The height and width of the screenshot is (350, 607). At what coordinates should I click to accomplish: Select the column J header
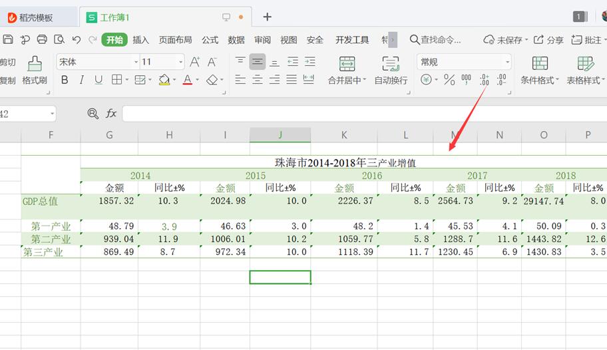pyautogui.click(x=280, y=134)
